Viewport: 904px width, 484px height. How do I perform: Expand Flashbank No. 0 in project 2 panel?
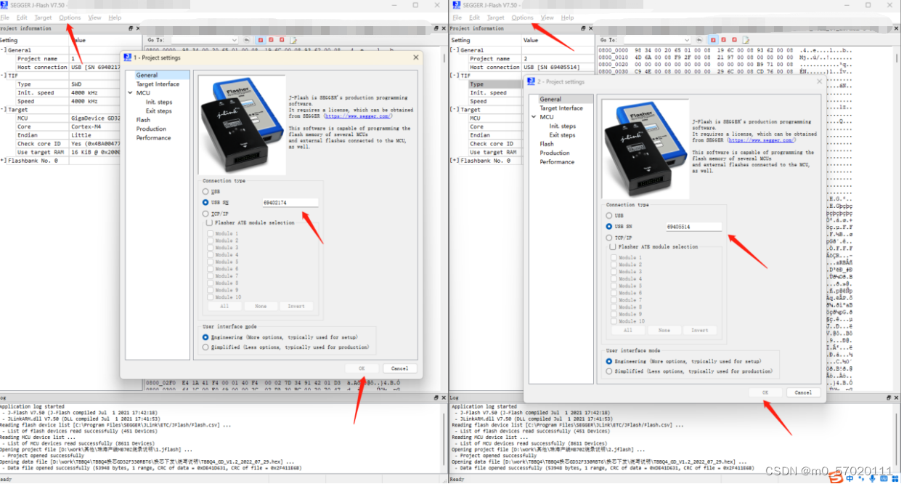click(x=455, y=161)
